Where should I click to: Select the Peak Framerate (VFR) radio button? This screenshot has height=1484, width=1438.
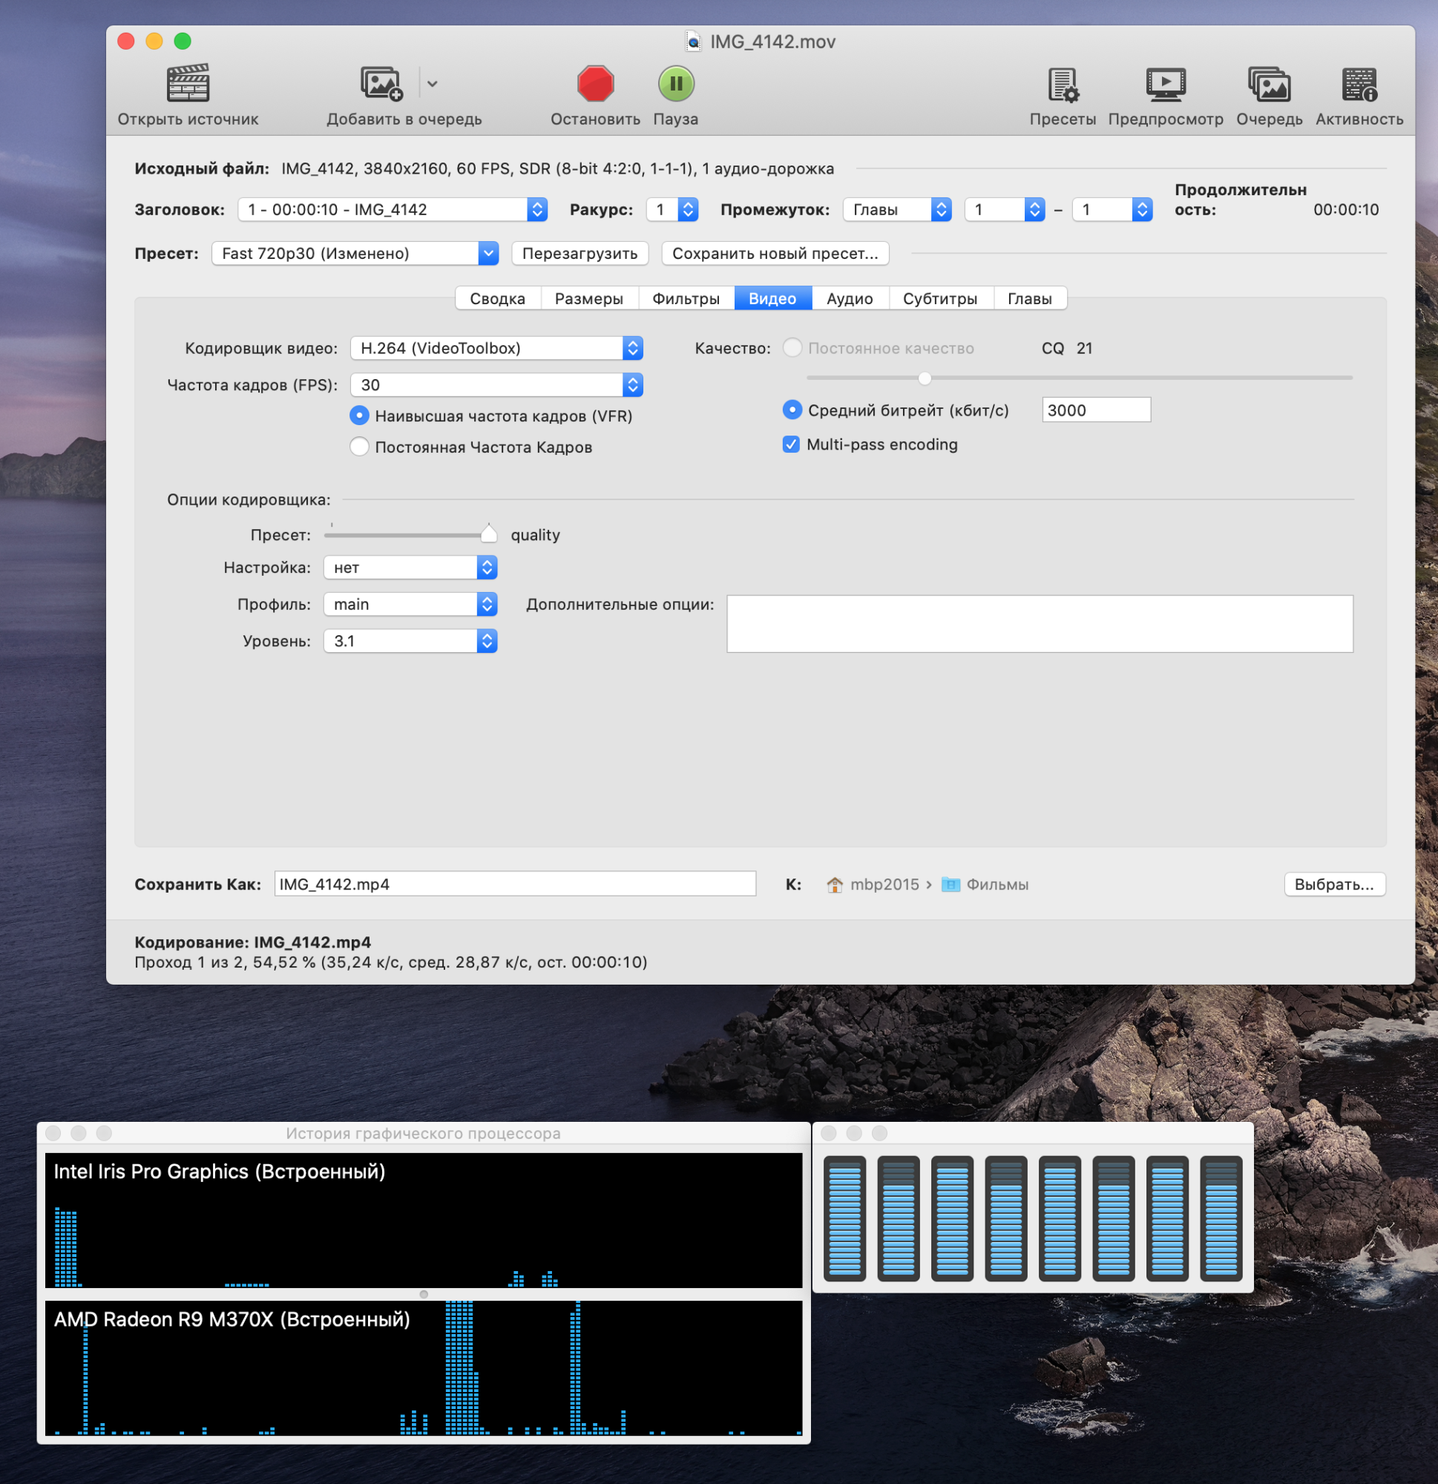[x=360, y=416]
